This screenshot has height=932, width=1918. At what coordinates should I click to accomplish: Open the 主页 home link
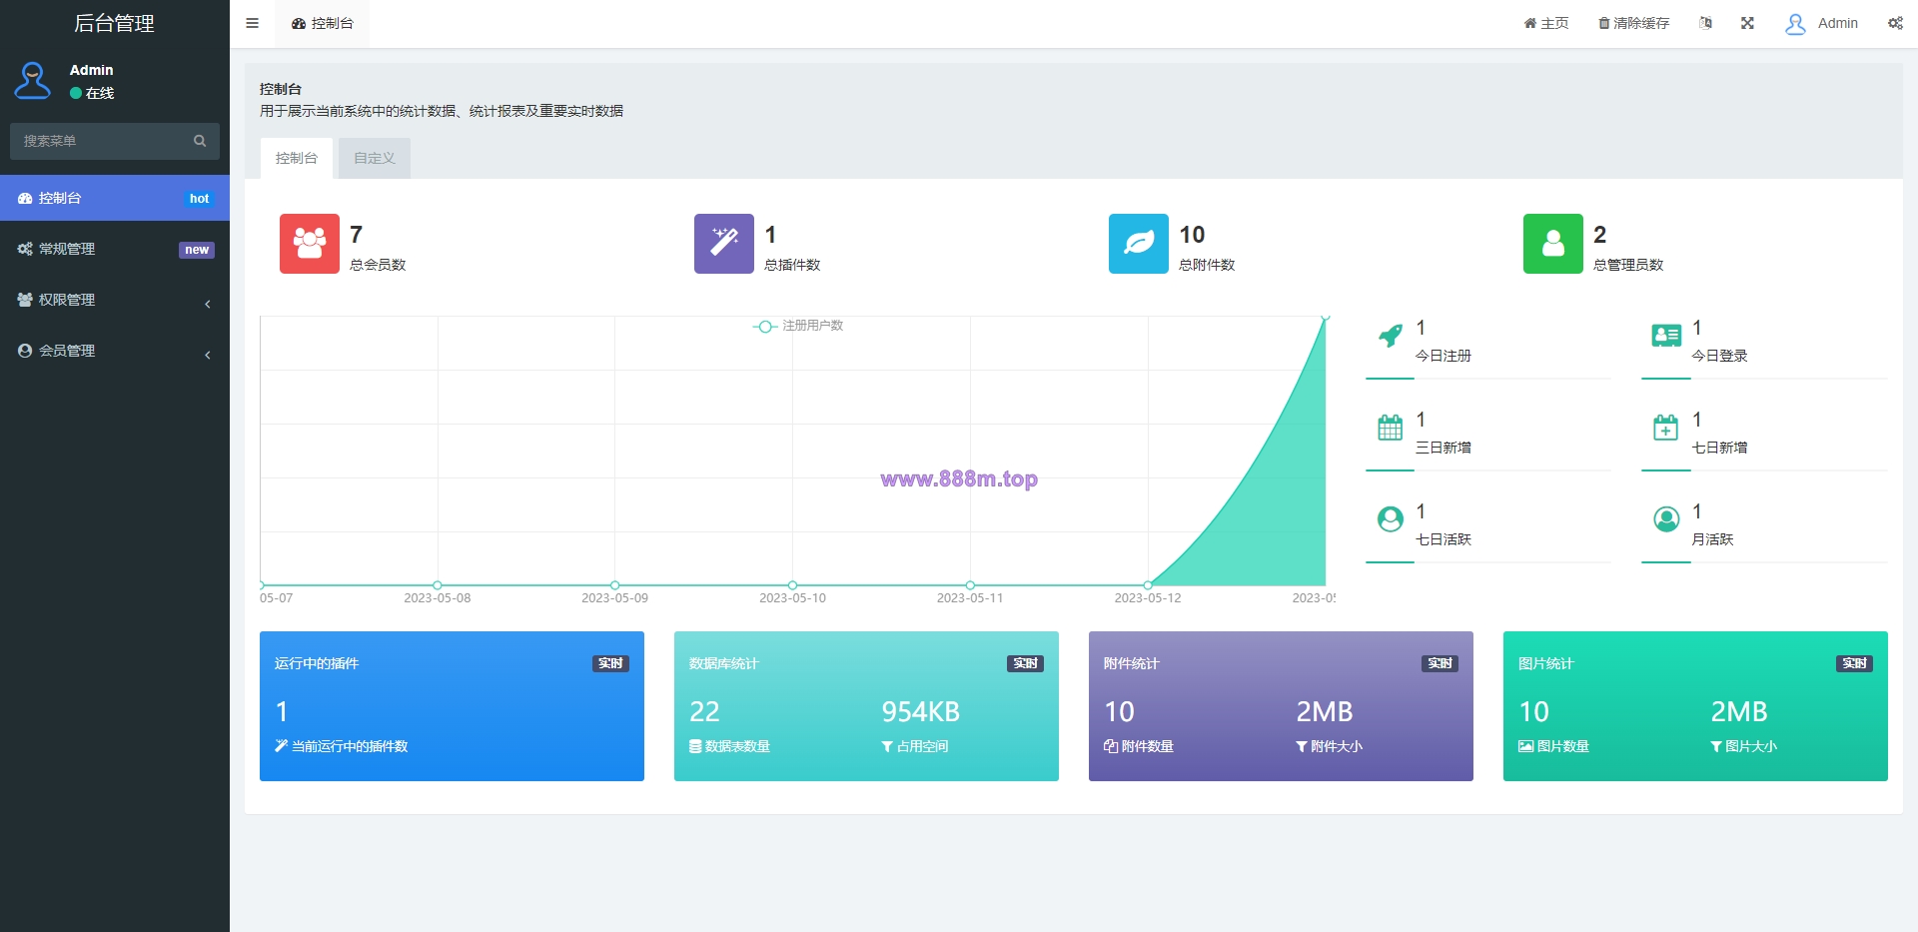pos(1545,23)
